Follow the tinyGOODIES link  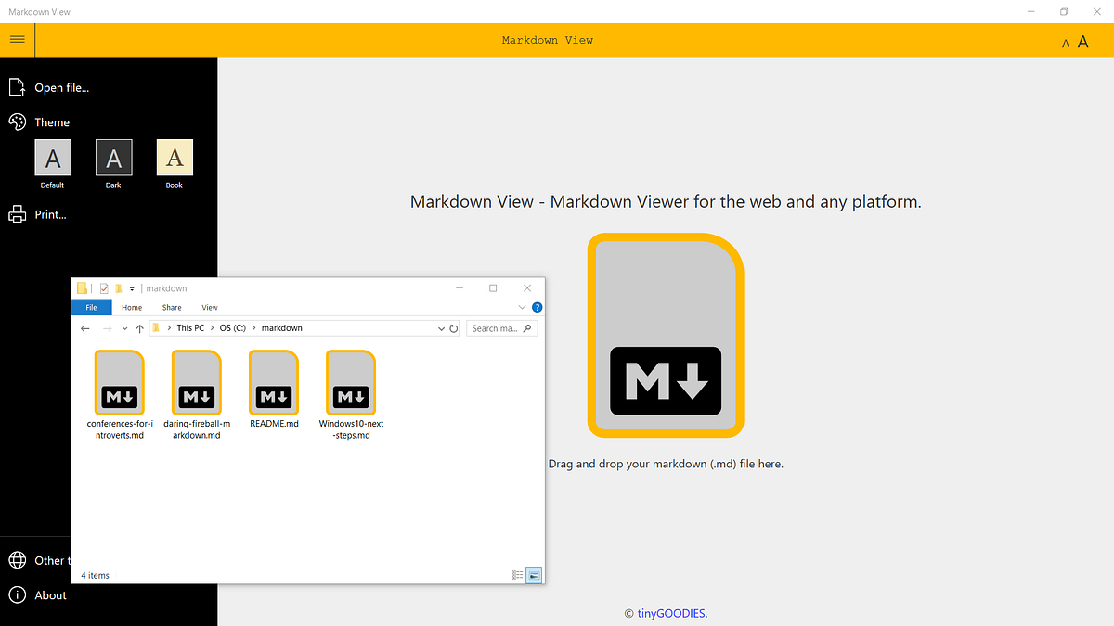[x=670, y=613]
